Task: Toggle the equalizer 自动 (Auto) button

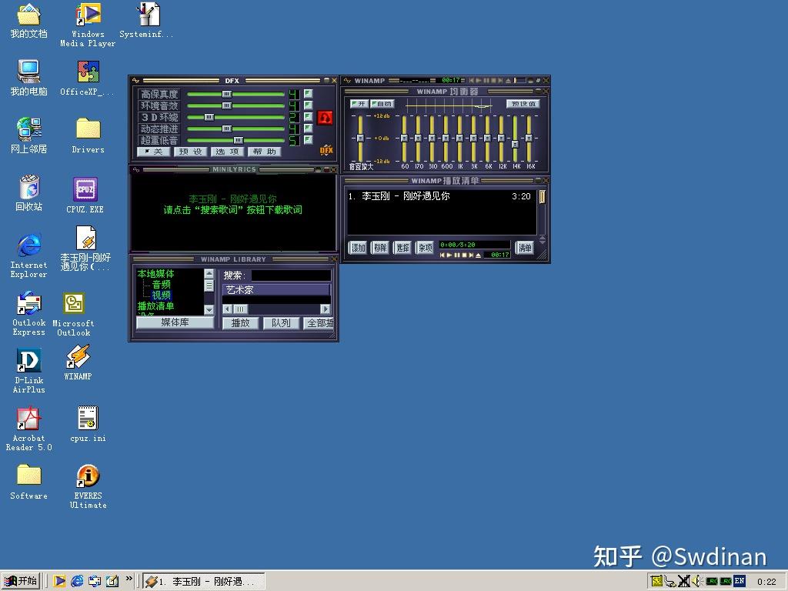Action: point(382,104)
